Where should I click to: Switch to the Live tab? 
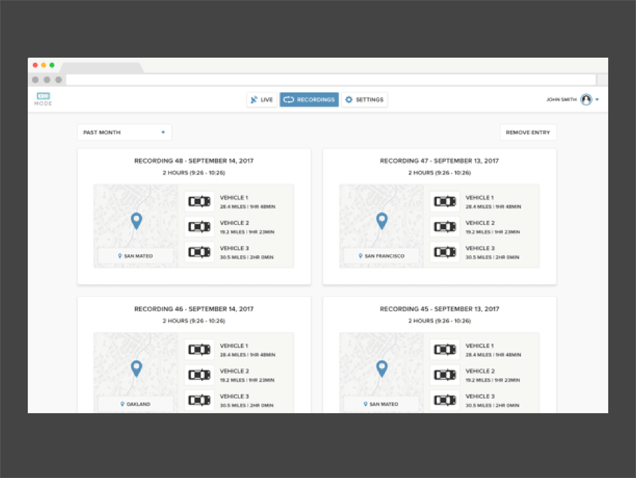pyautogui.click(x=262, y=99)
